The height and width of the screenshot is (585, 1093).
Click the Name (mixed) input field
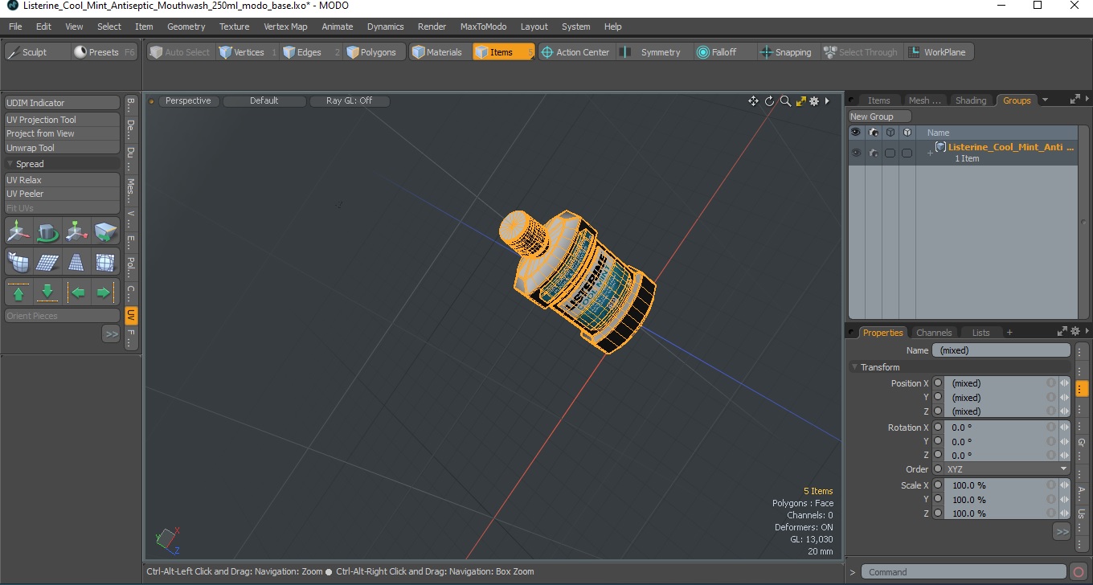(x=1001, y=350)
